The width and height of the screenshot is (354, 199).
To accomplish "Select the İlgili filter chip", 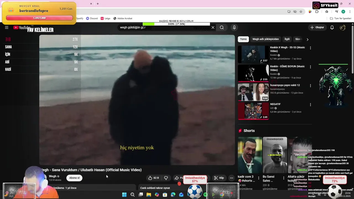I will pos(287,39).
